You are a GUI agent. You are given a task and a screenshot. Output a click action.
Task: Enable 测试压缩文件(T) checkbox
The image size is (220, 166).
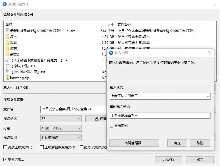tap(5, 147)
